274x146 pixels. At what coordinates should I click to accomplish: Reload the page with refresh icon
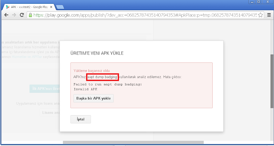[22, 15]
